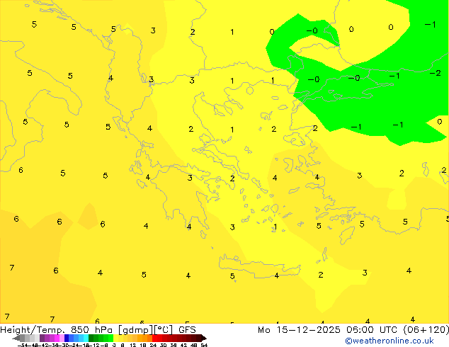Click the 'GFS' model label
This screenshot has width=449, height=347.
(x=187, y=330)
